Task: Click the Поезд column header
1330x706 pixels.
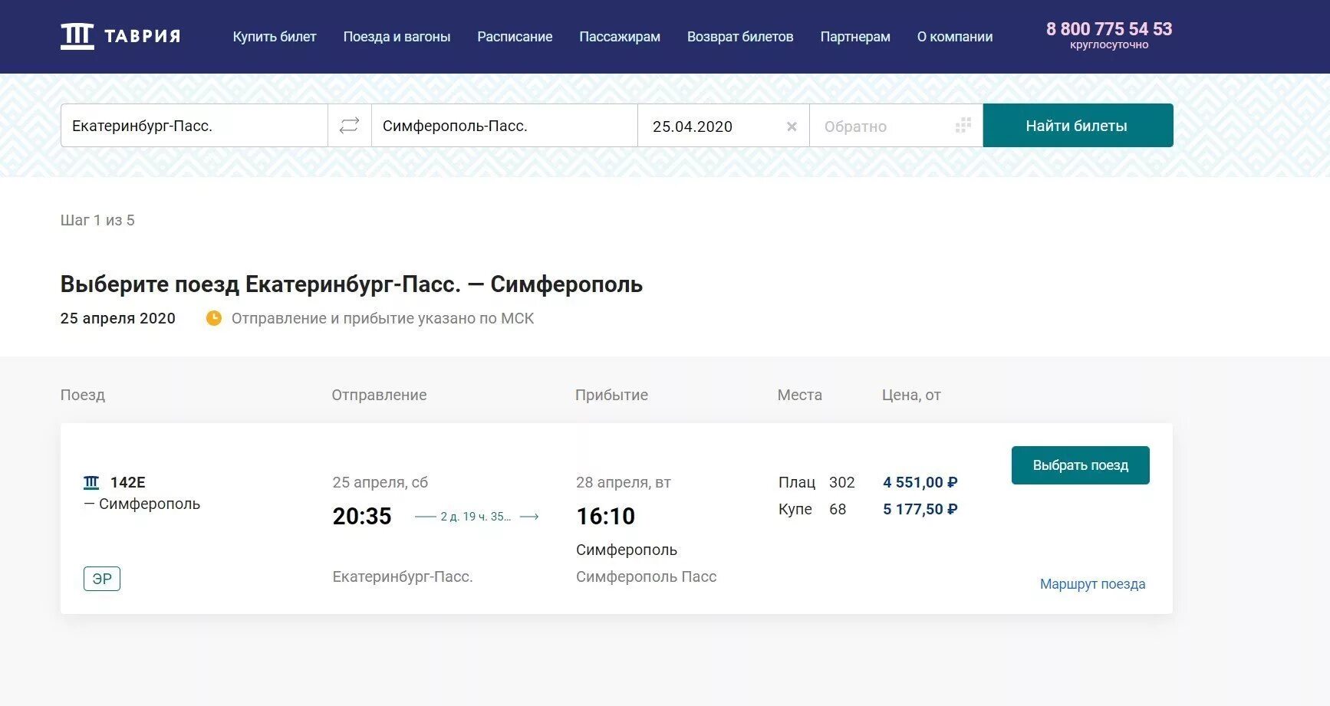Action: 83,395
